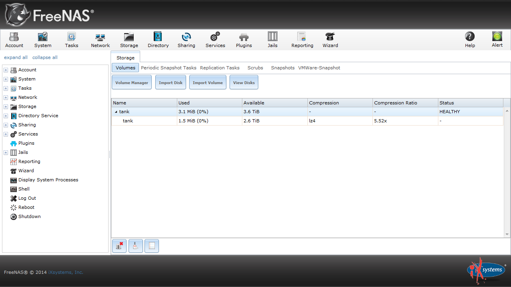Open Storage in the top toolbar
Viewport: 511px width, 287px height.
(129, 40)
